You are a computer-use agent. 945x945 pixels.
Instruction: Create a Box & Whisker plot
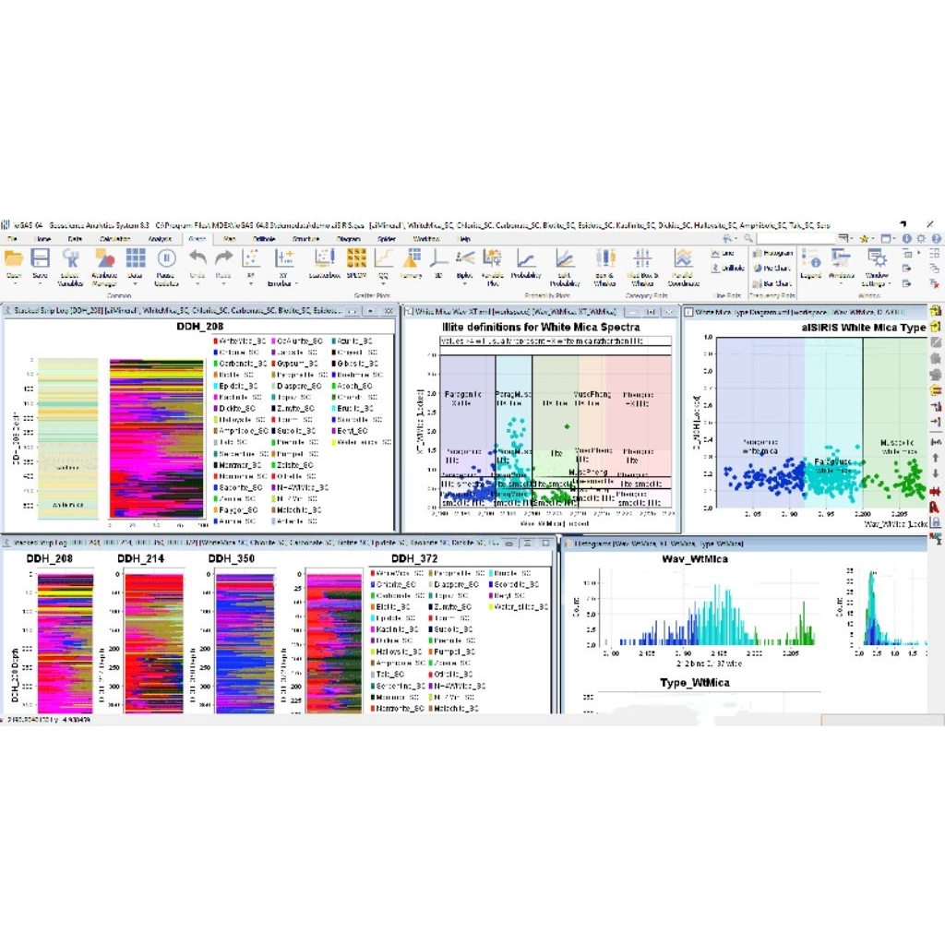[x=604, y=266]
